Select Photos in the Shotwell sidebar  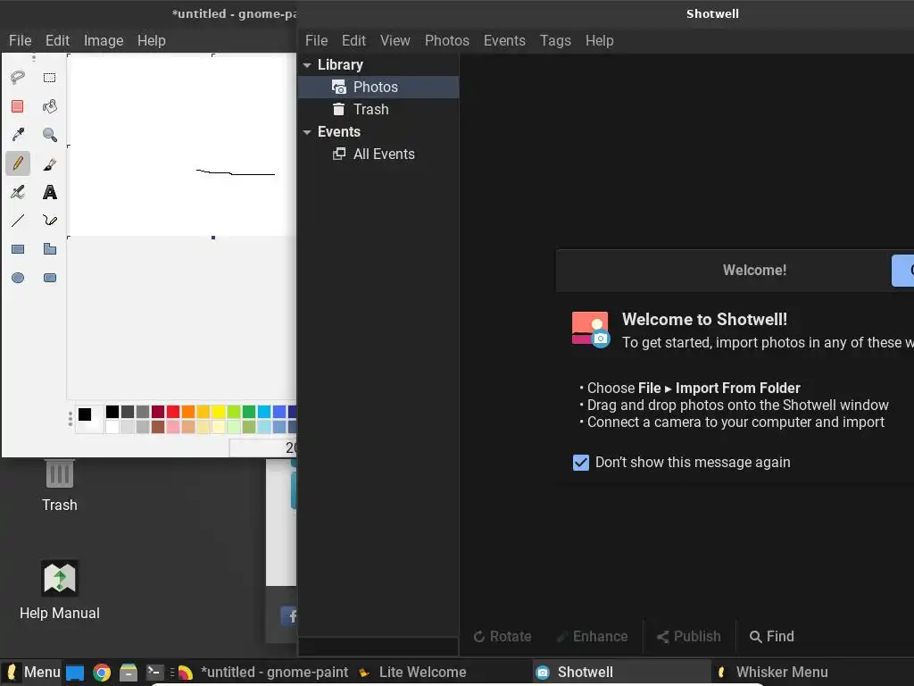click(x=378, y=87)
